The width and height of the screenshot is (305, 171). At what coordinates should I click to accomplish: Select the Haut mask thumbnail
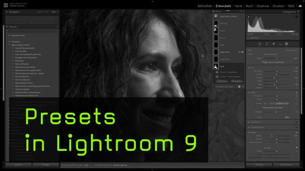click(x=216, y=66)
